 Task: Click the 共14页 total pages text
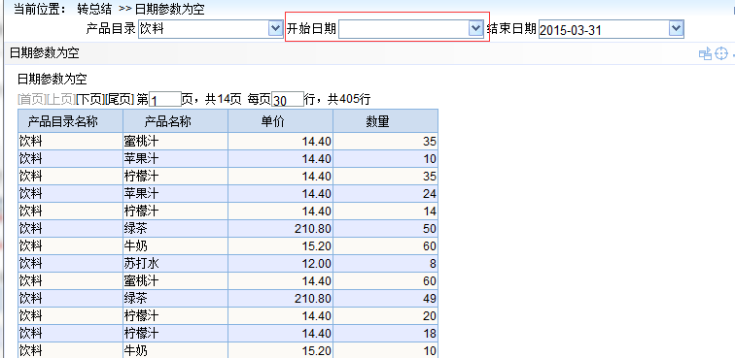coord(224,99)
